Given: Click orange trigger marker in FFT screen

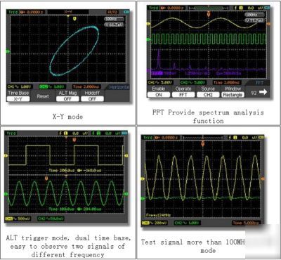Looking at the screenshot, I should click(209, 15).
